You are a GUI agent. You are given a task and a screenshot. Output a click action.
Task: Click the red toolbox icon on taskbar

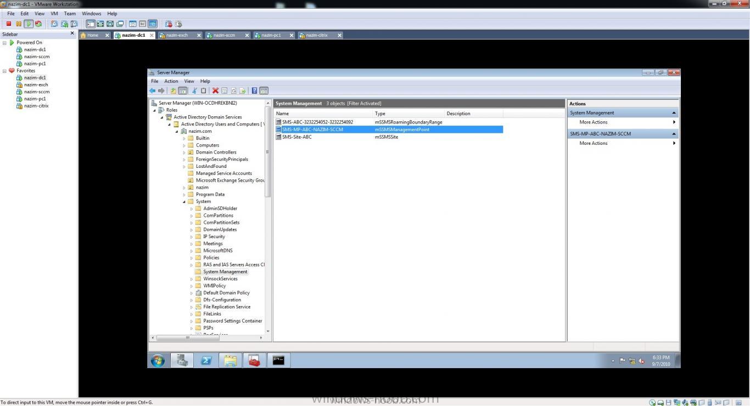[254, 360]
